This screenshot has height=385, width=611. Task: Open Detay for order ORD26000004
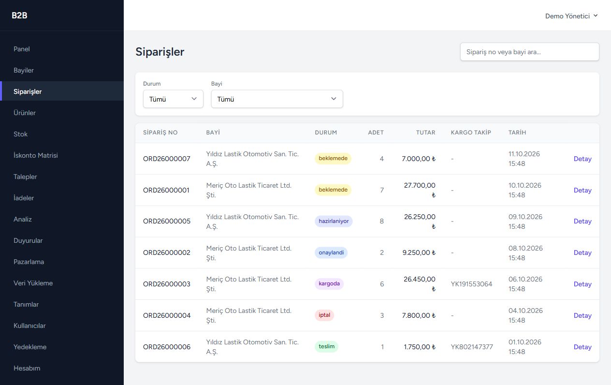(582, 315)
